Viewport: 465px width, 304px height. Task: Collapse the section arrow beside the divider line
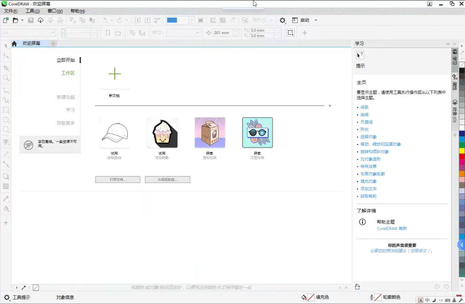330,106
